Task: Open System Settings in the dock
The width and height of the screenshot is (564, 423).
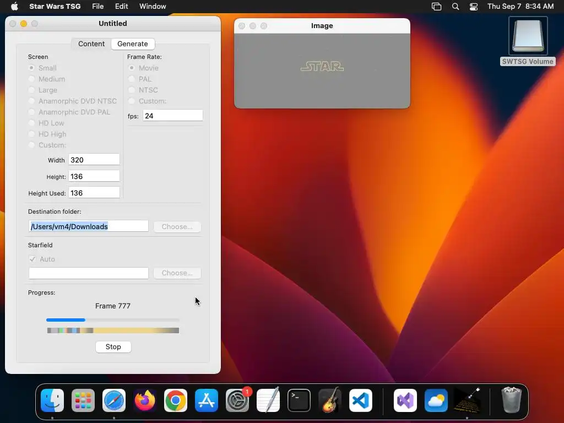Action: coord(237,400)
